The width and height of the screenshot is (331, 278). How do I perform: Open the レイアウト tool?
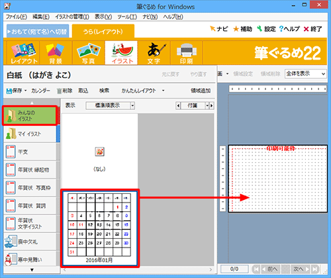23,53
